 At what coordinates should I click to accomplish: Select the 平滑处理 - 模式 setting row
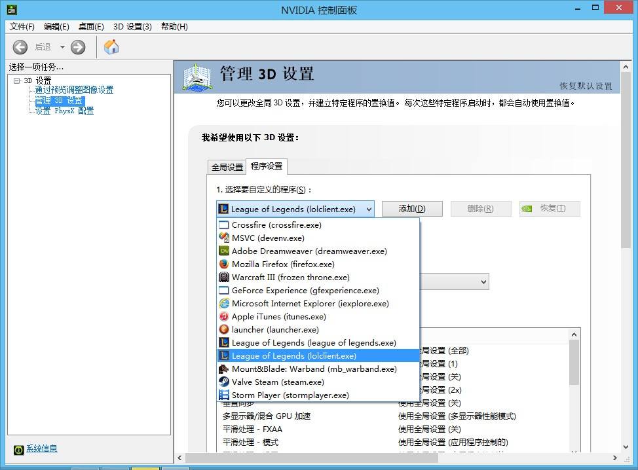[x=394, y=442]
